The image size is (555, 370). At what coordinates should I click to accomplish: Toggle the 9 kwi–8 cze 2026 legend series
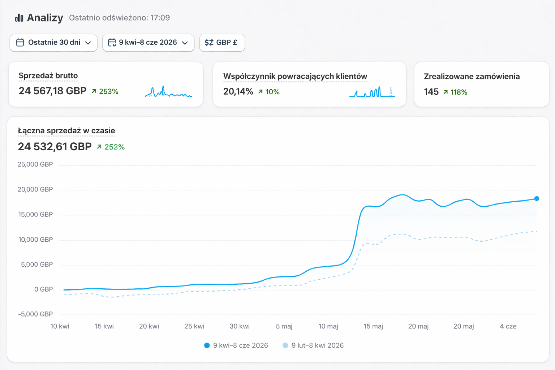tap(240, 345)
